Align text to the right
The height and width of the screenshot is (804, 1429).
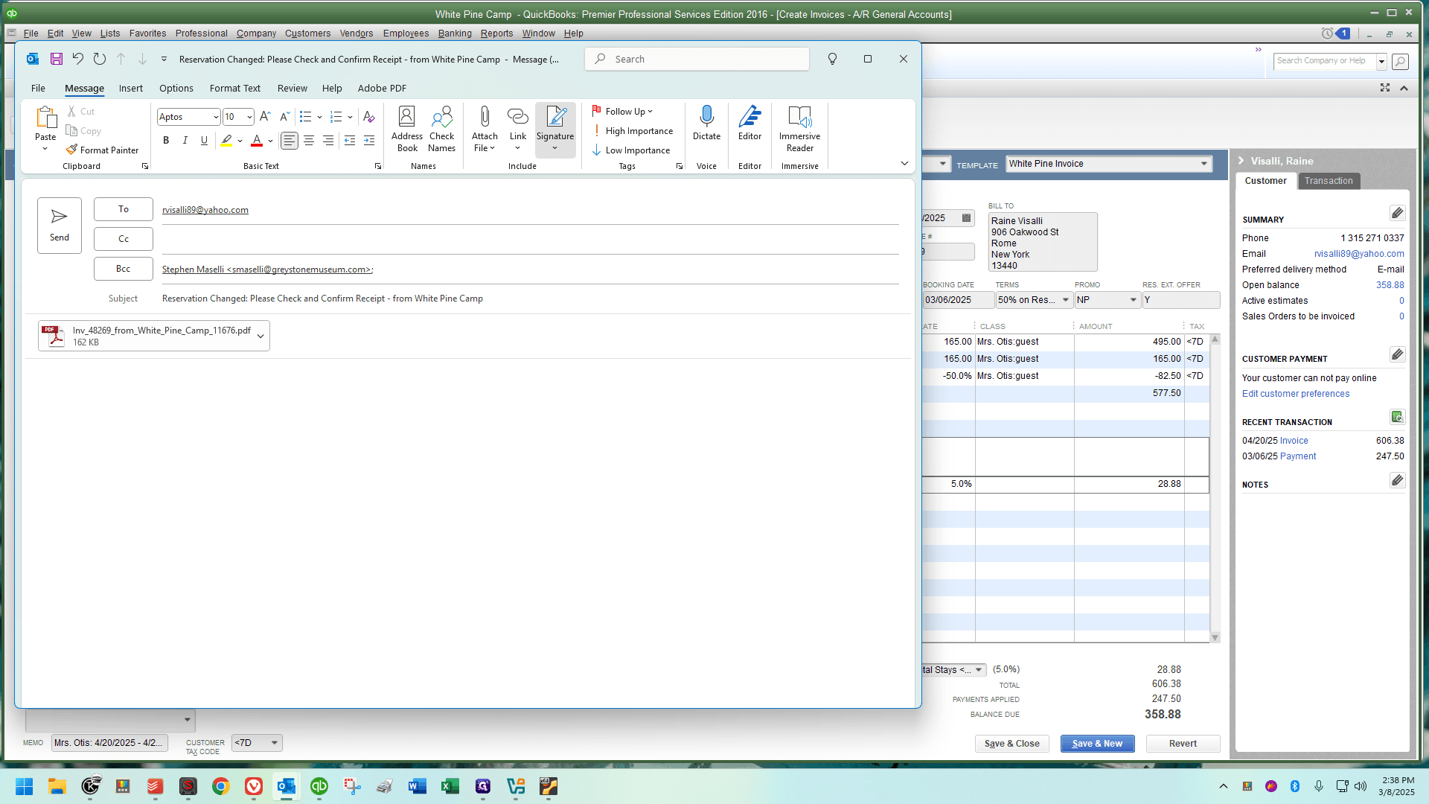(328, 140)
